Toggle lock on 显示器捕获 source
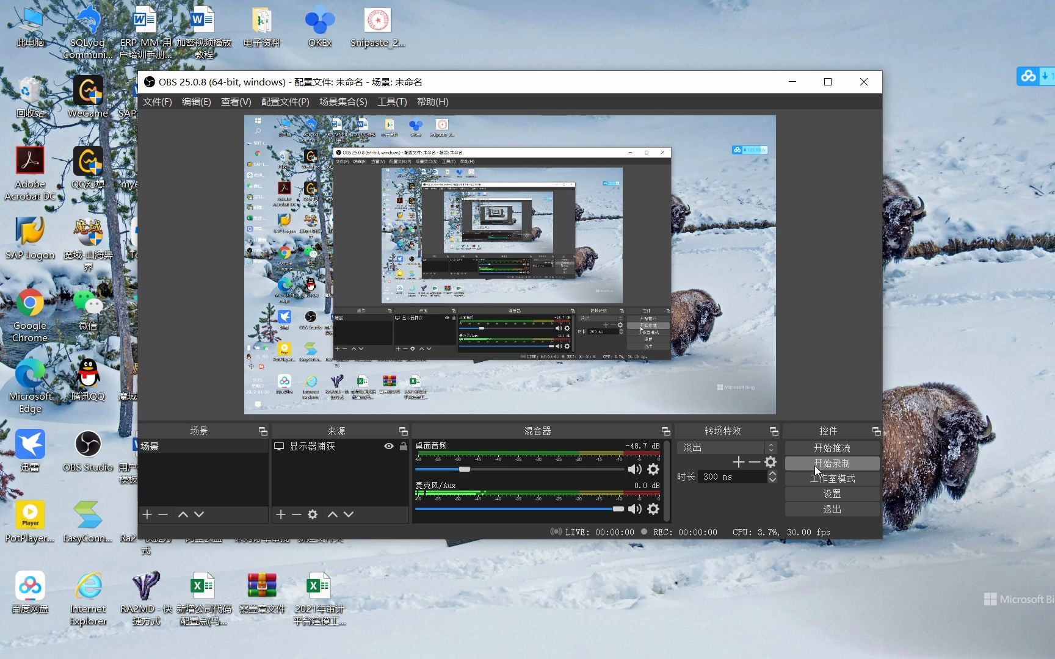 (x=403, y=447)
